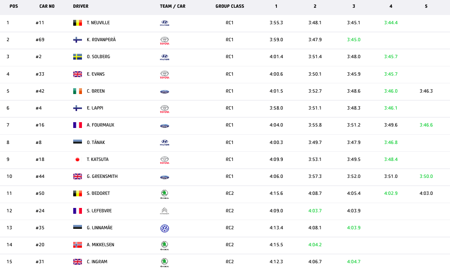Click the Volkswagen logo in G. Linnamäe's row

[x=164, y=228]
